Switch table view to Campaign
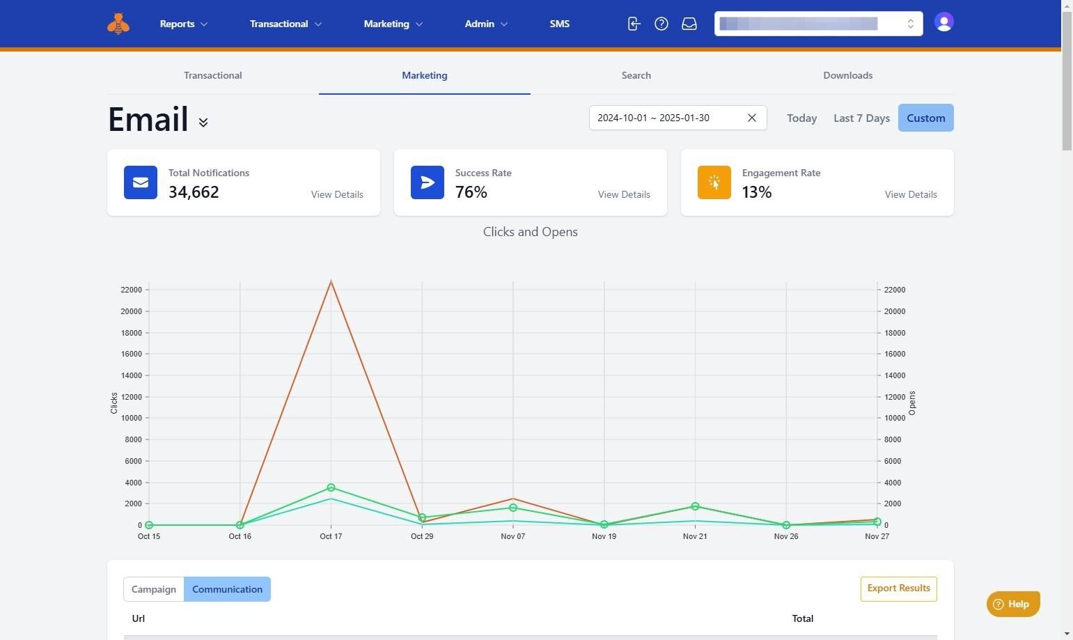Viewport: 1073px width, 640px height. click(x=154, y=589)
